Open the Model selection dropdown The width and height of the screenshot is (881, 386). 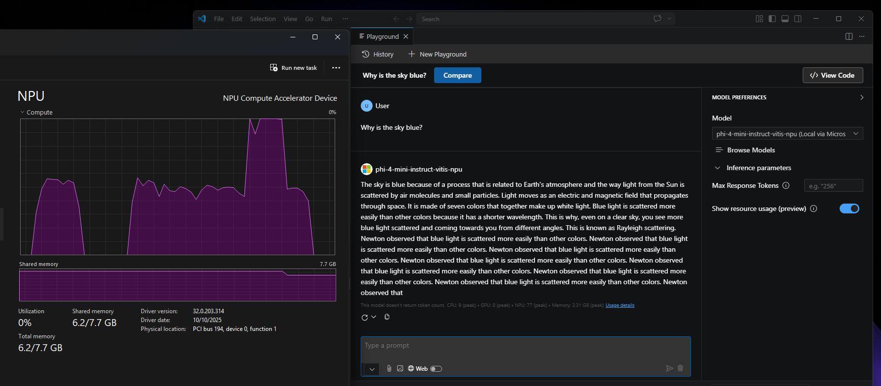tap(787, 134)
